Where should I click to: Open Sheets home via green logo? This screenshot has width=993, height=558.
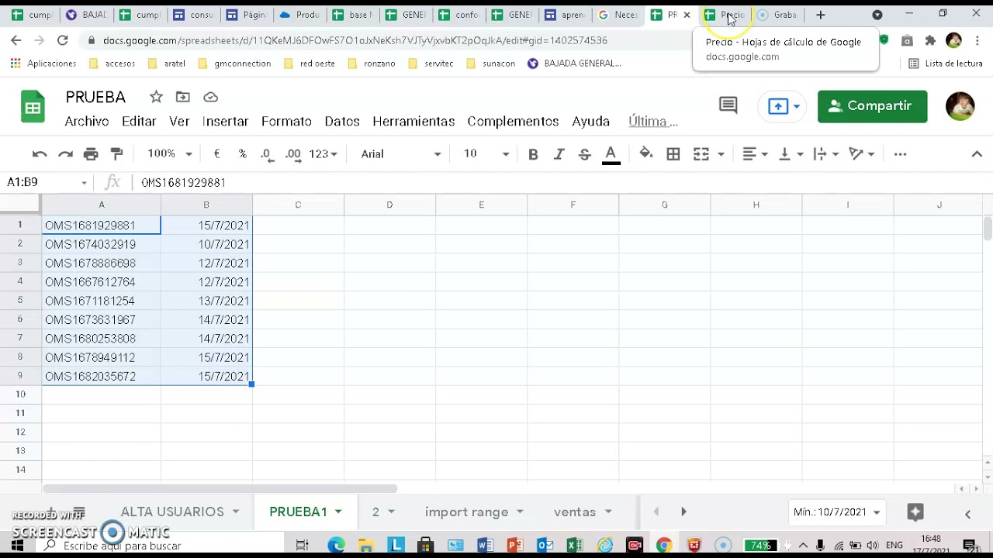(x=33, y=107)
